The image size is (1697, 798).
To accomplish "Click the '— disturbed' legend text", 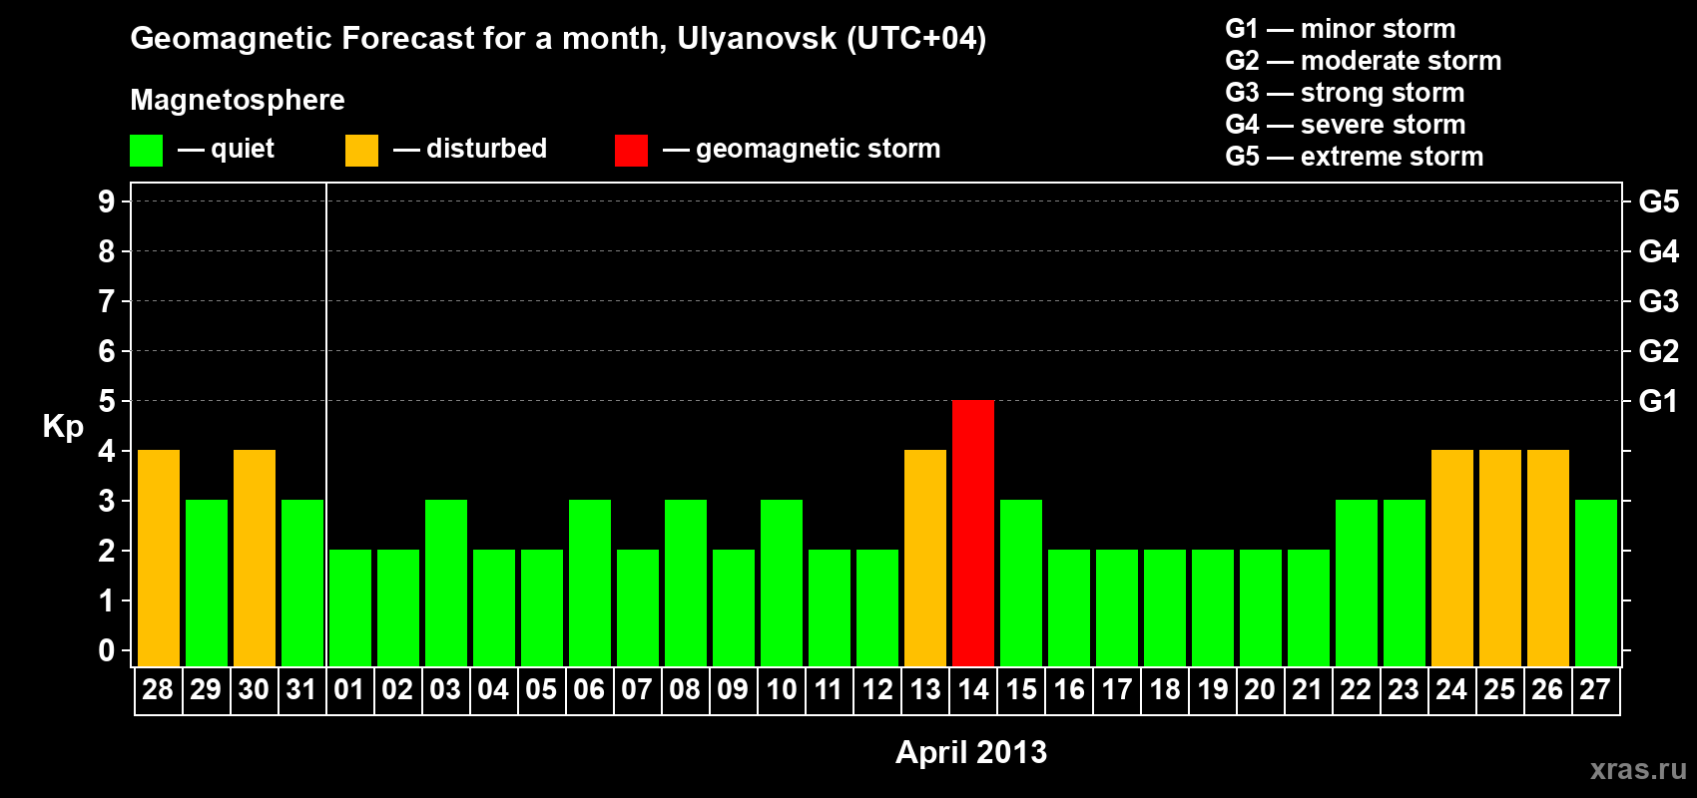I will coord(470,149).
